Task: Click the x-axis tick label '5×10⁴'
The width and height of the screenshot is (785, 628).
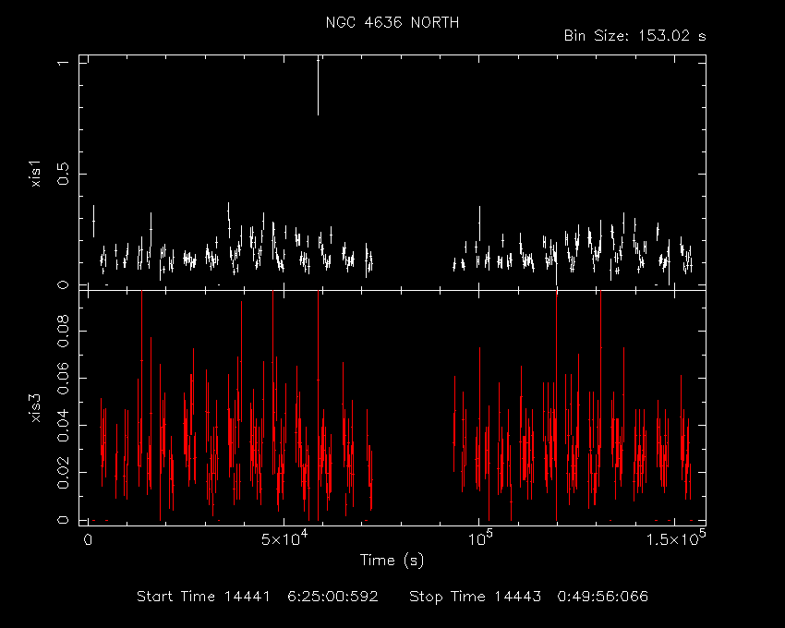Action: coord(284,537)
